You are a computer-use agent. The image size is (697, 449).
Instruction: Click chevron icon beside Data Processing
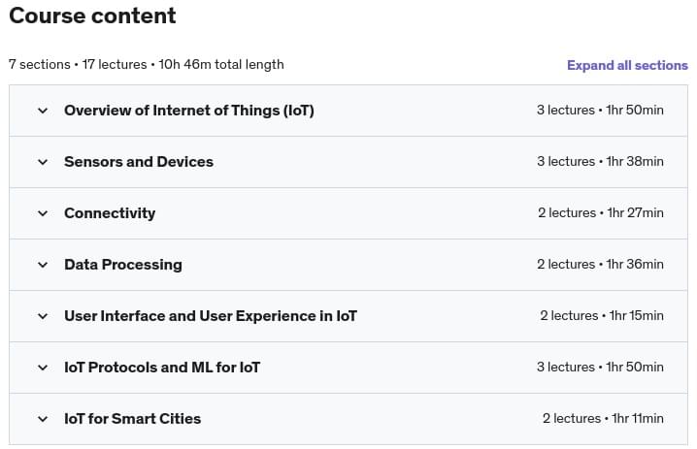click(x=43, y=265)
